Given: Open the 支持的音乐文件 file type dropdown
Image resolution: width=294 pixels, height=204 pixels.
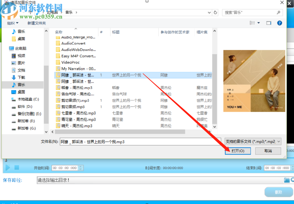Looking at the screenshot, I should [x=253, y=141].
